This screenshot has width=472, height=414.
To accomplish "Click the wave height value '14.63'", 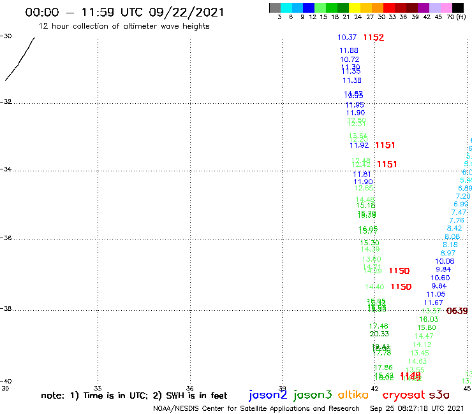I will click(x=418, y=361).
